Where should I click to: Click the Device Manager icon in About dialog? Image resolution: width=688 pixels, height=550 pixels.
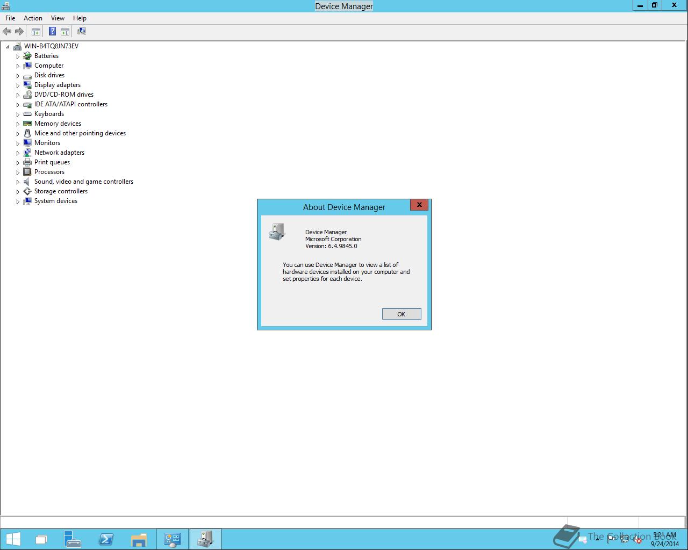click(x=276, y=232)
